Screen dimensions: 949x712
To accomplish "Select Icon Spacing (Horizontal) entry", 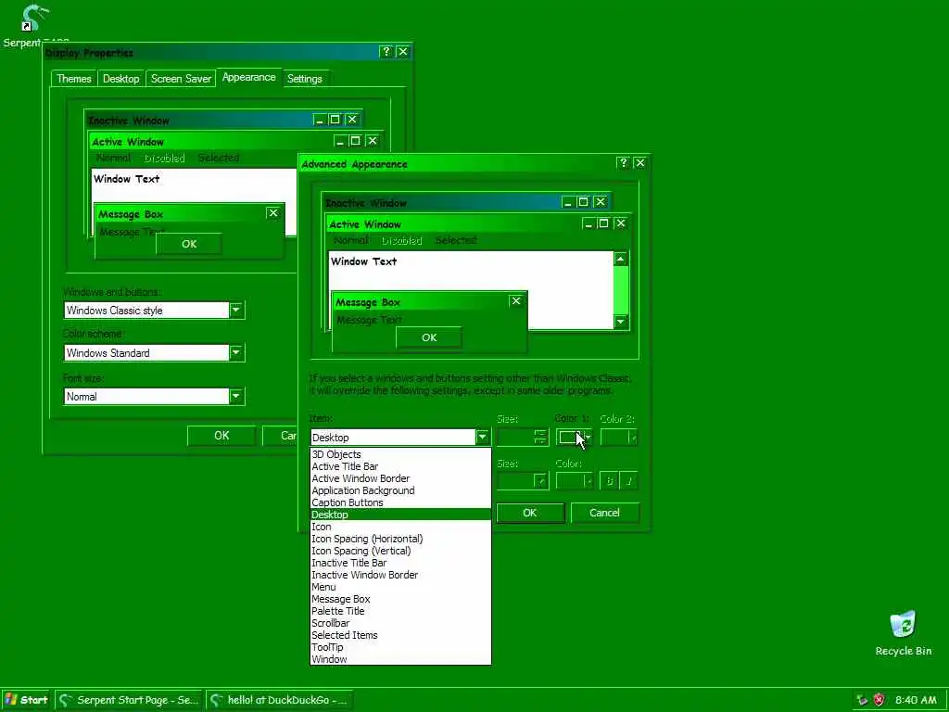I will click(400, 539).
